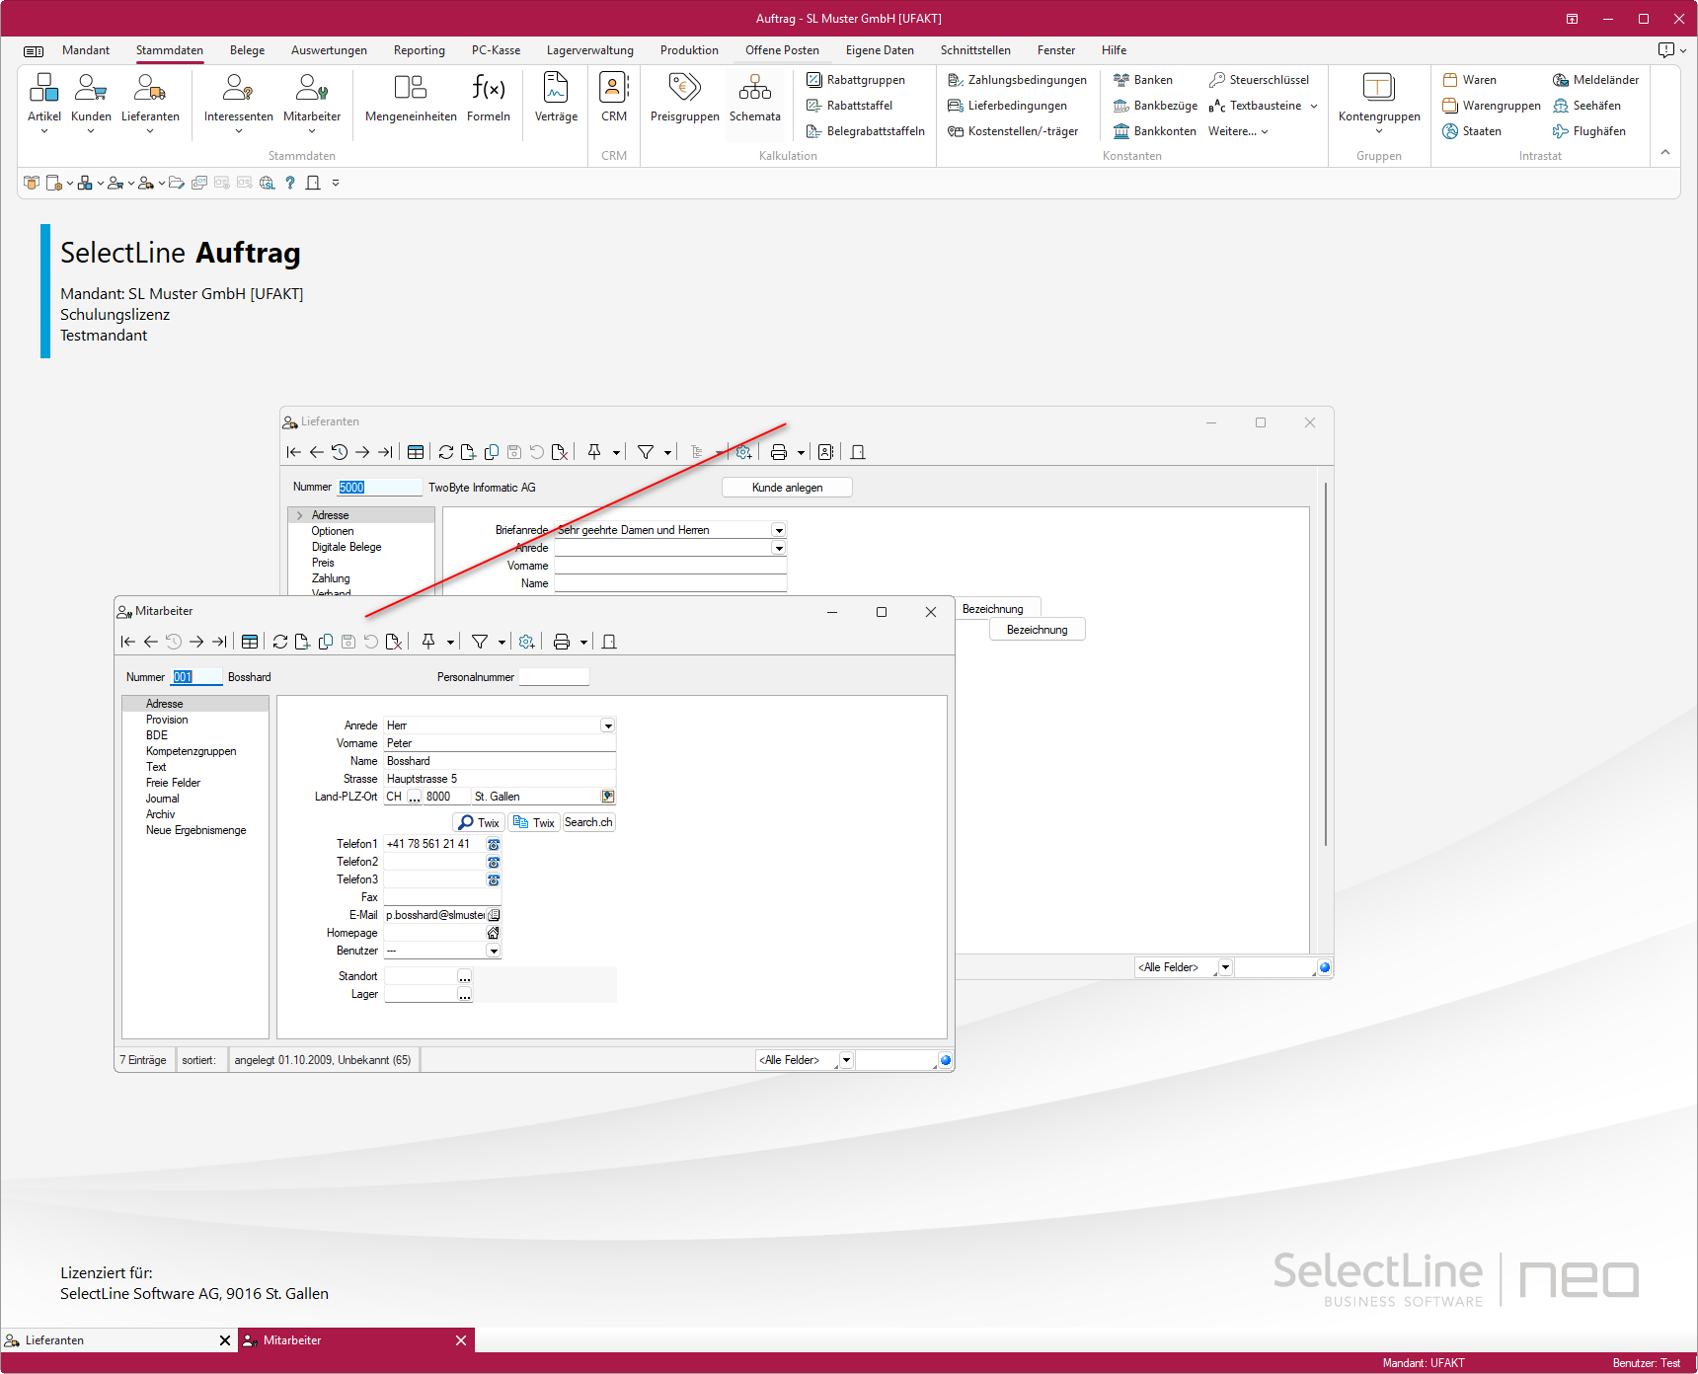Jump to last record in Mitarbeiter window
Image resolution: width=1698 pixels, height=1374 pixels.
(x=219, y=642)
